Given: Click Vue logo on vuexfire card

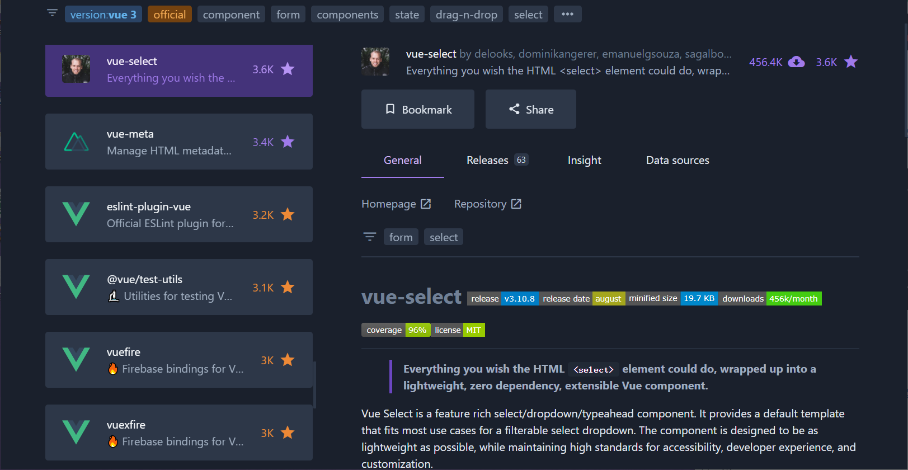Looking at the screenshot, I should coord(76,433).
